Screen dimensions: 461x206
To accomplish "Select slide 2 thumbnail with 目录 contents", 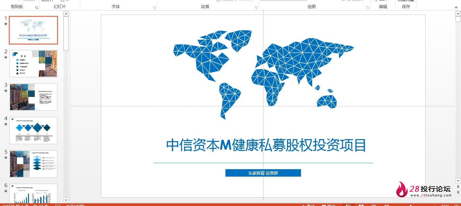I will pyautogui.click(x=33, y=63).
